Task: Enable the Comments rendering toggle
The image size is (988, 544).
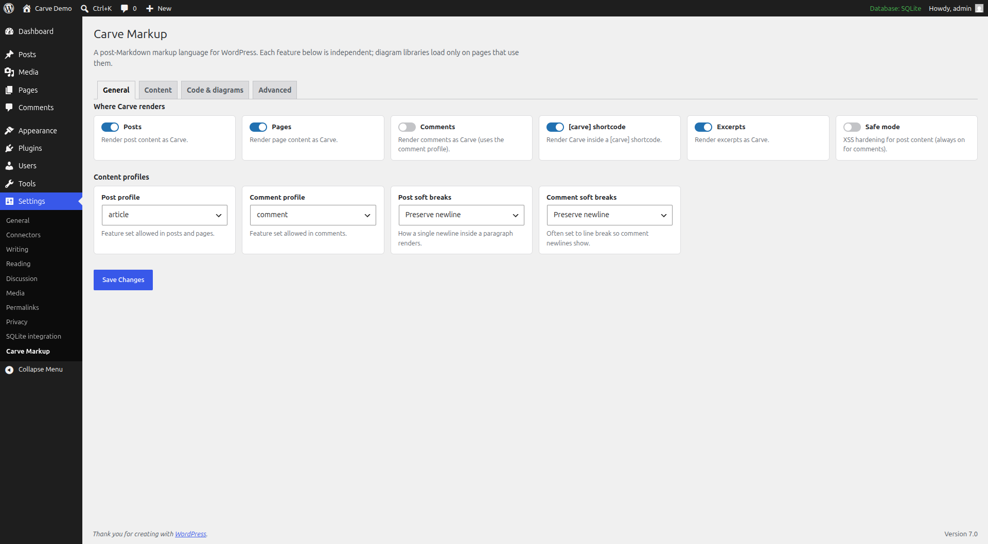Action: 407,127
